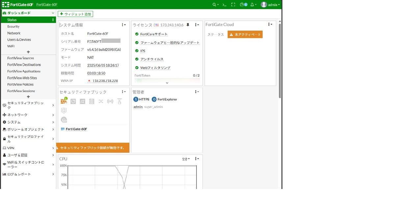Open the Security dashboard
This screenshot has width=395, height=212.
[13, 26]
